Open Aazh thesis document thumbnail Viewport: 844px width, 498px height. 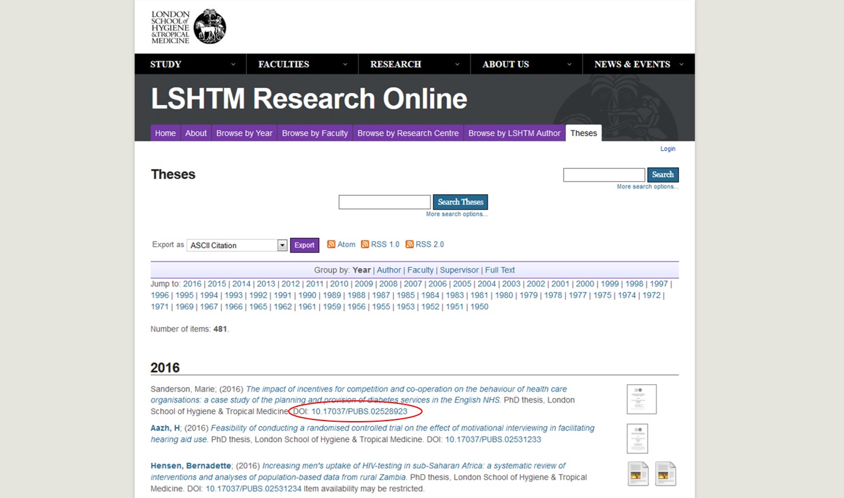[637, 438]
